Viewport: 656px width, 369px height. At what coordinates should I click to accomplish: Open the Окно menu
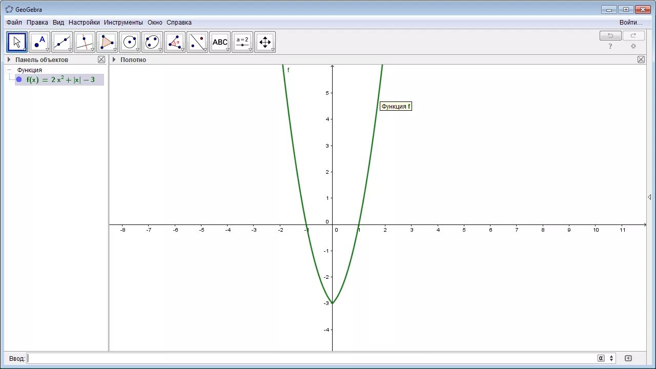point(155,23)
